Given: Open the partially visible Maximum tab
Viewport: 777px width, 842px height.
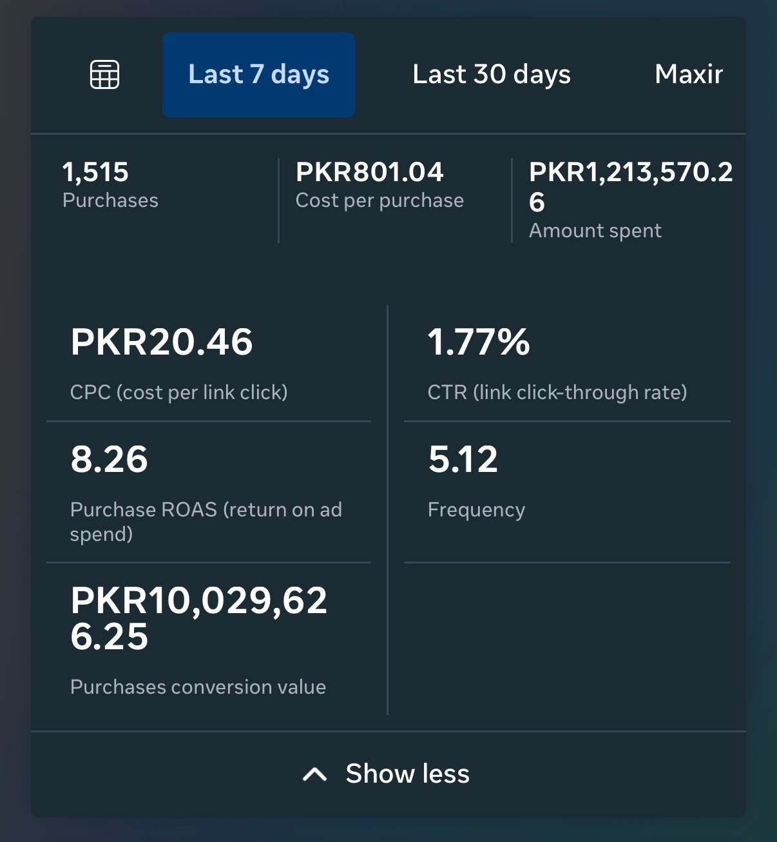Looking at the screenshot, I should (689, 75).
